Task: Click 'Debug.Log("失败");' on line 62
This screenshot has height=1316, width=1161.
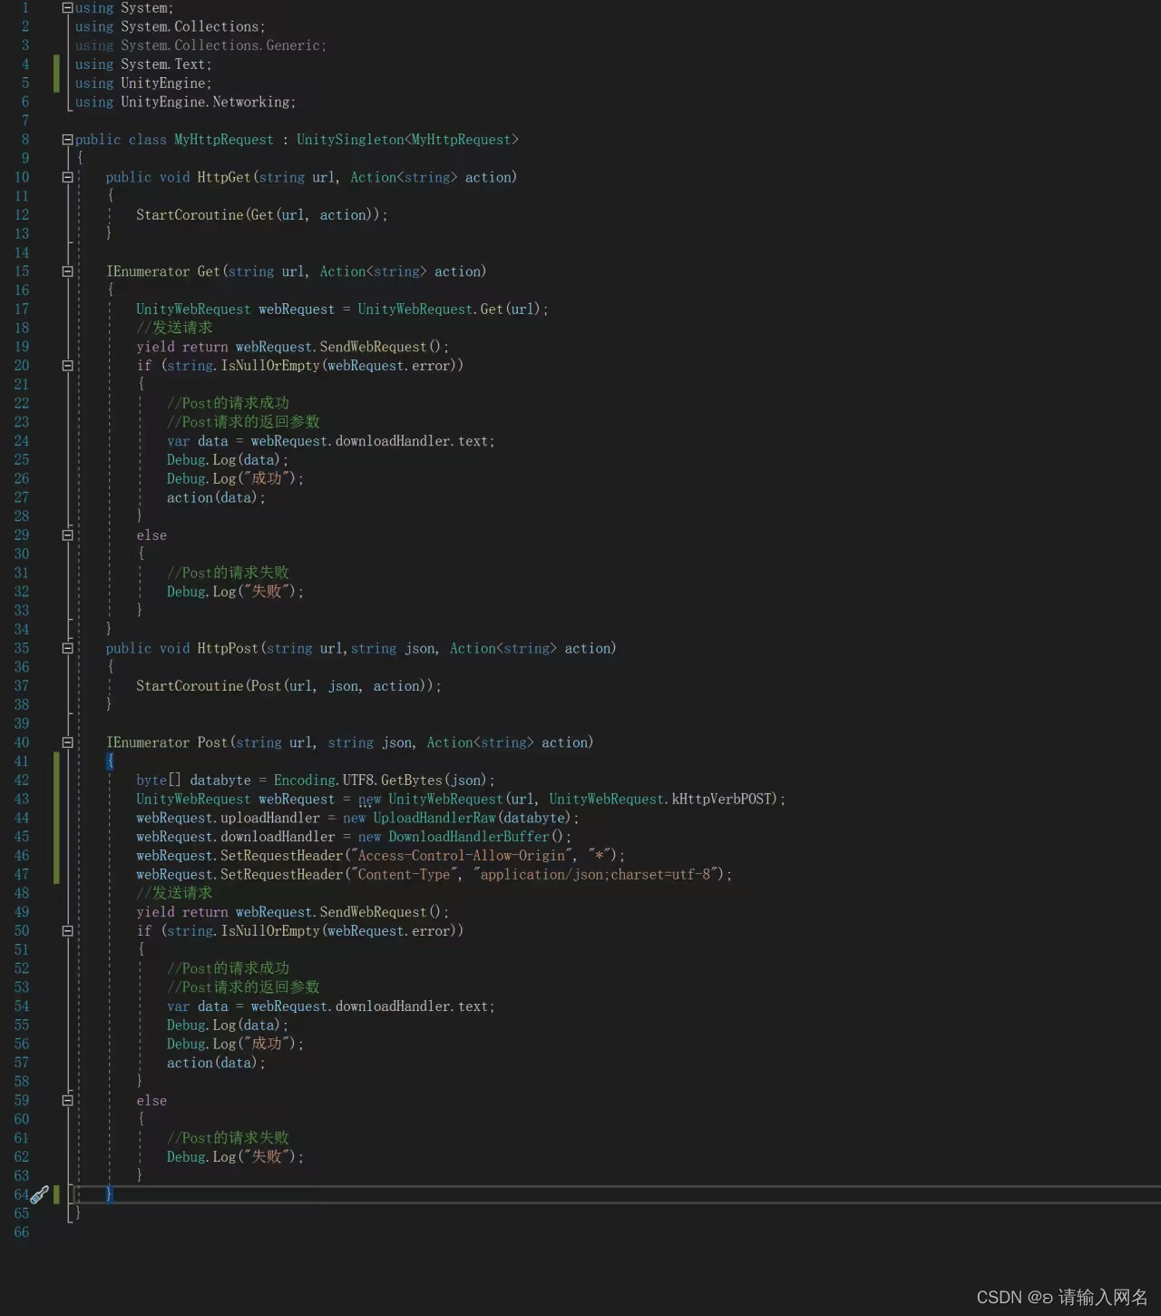Action: pyautogui.click(x=235, y=1157)
